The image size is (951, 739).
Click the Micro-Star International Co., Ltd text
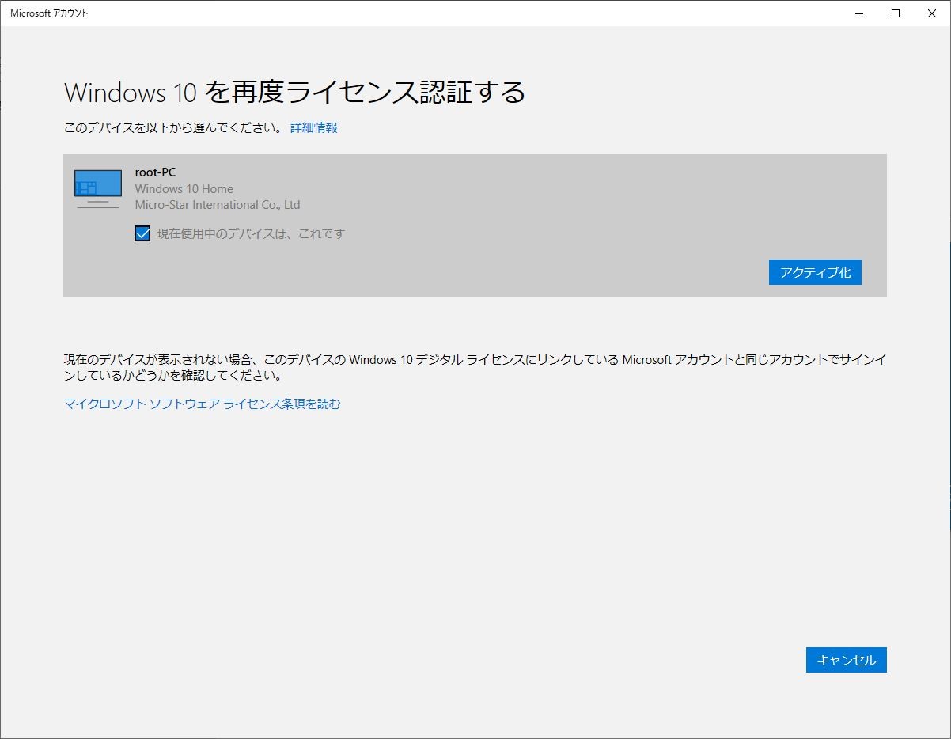tap(218, 205)
